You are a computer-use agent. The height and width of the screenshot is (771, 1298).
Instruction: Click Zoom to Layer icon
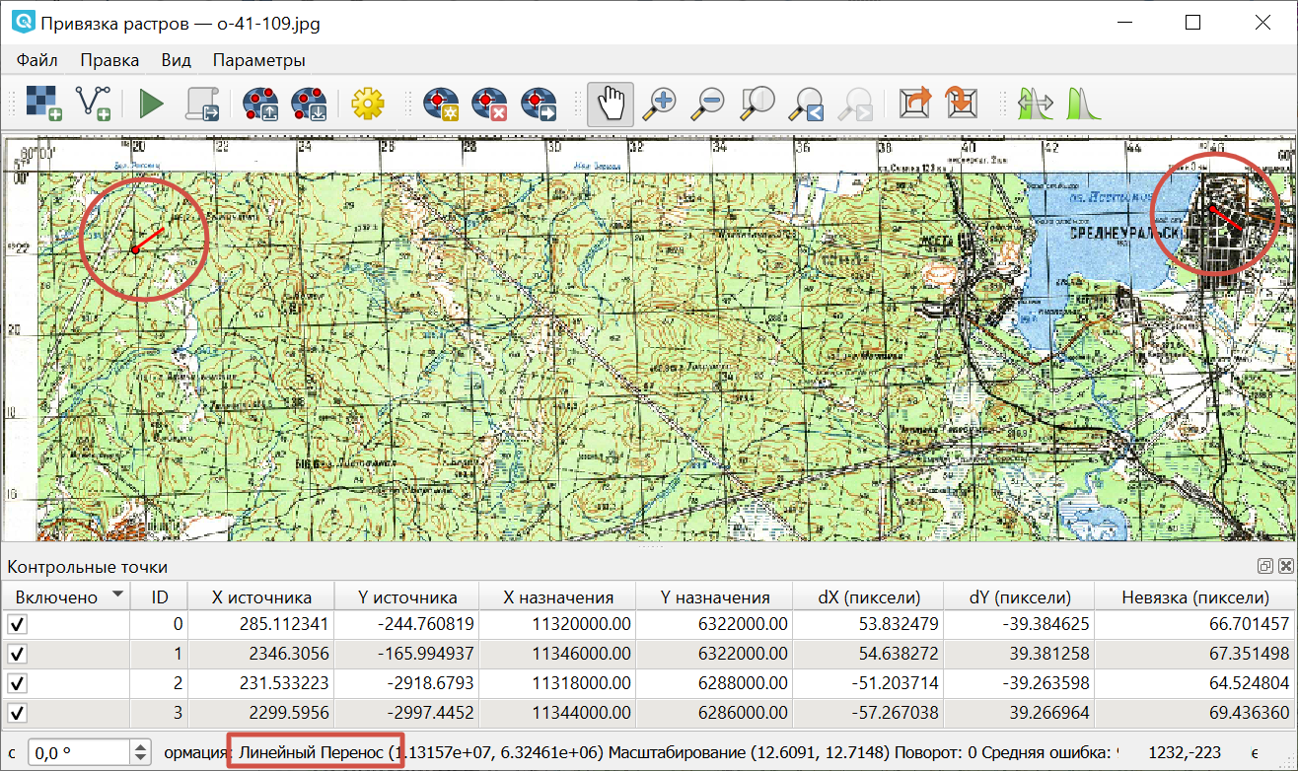click(x=757, y=104)
